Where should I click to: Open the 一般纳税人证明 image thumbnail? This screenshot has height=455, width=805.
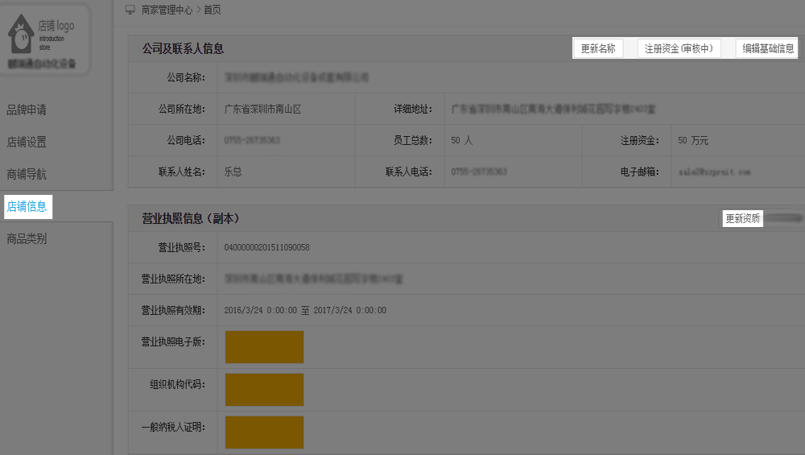(x=264, y=432)
